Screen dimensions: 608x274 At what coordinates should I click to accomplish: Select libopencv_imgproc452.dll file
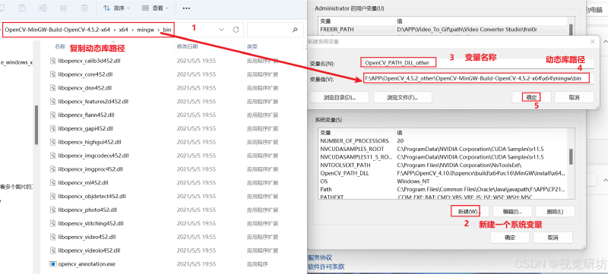pos(90,169)
